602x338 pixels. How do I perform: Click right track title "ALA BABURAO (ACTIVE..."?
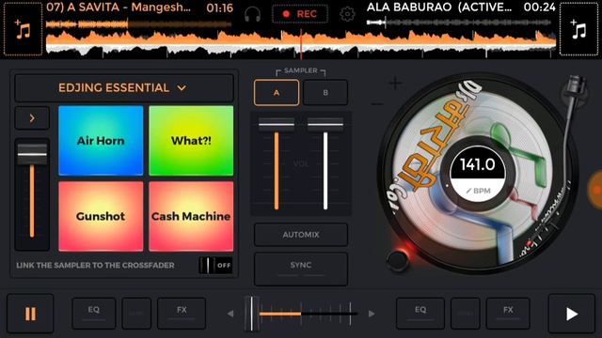point(439,8)
